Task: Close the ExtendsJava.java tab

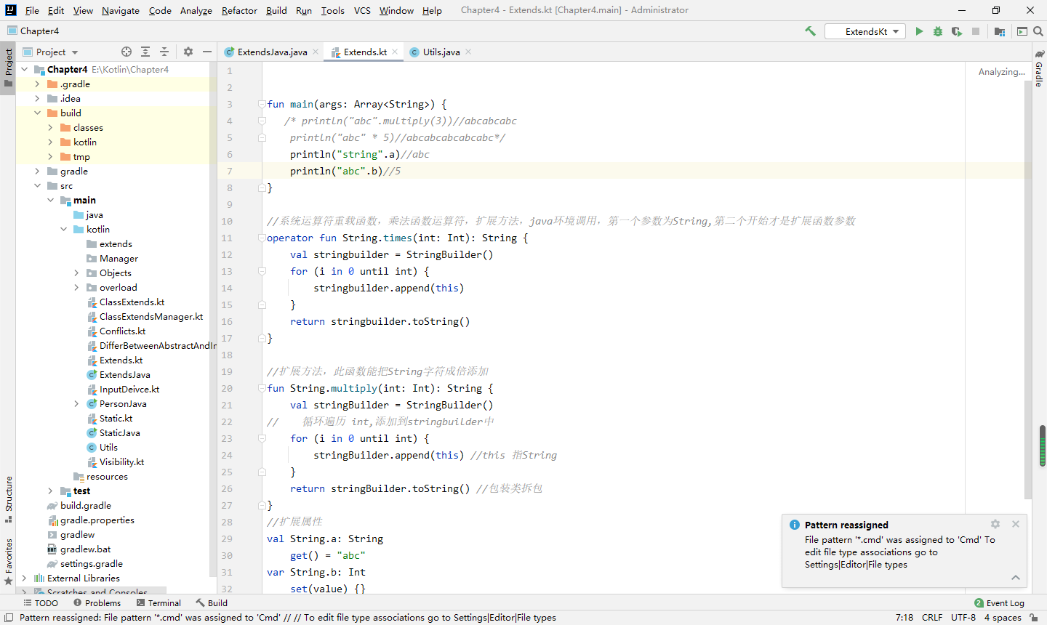Action: 316,52
